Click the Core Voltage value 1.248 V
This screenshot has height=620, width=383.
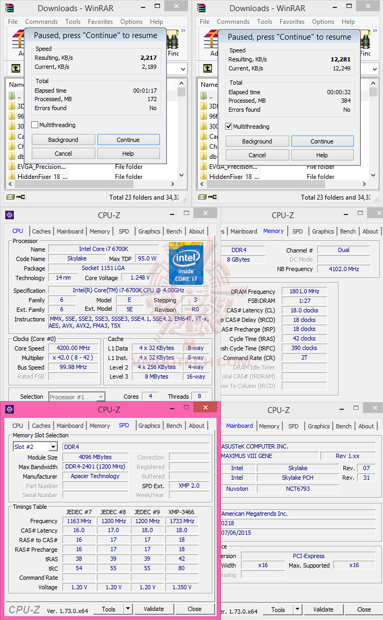140,277
